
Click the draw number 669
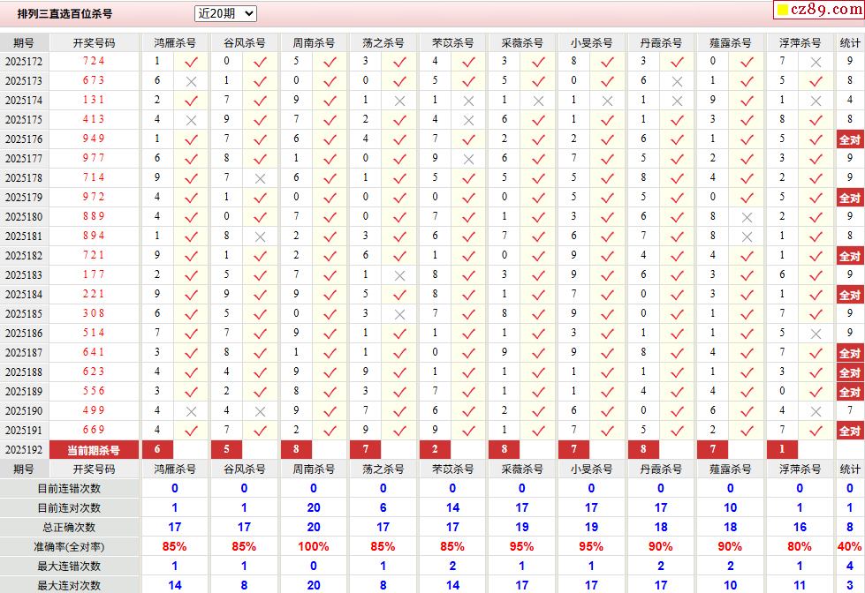point(94,430)
